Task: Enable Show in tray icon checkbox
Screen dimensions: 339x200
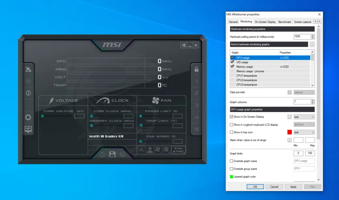Action: [231, 132]
